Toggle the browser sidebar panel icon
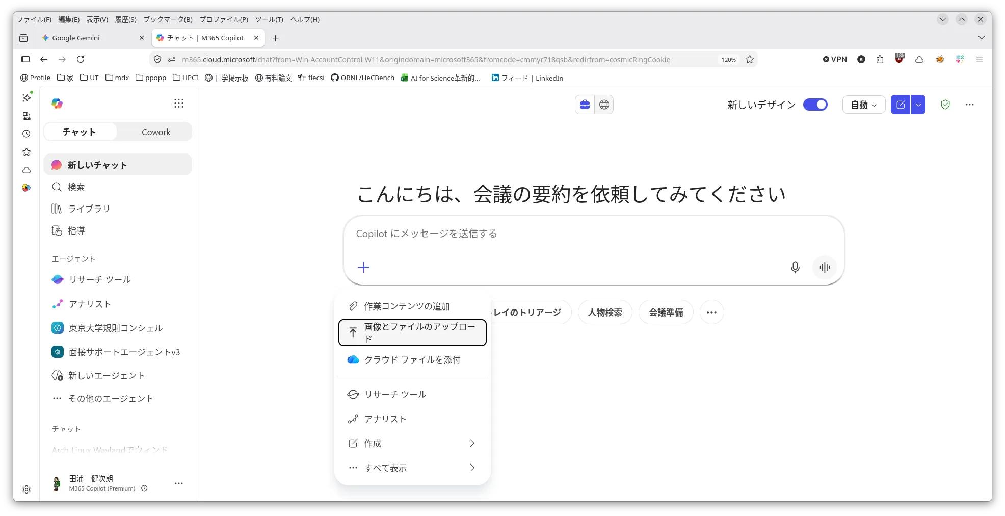 click(x=25, y=59)
